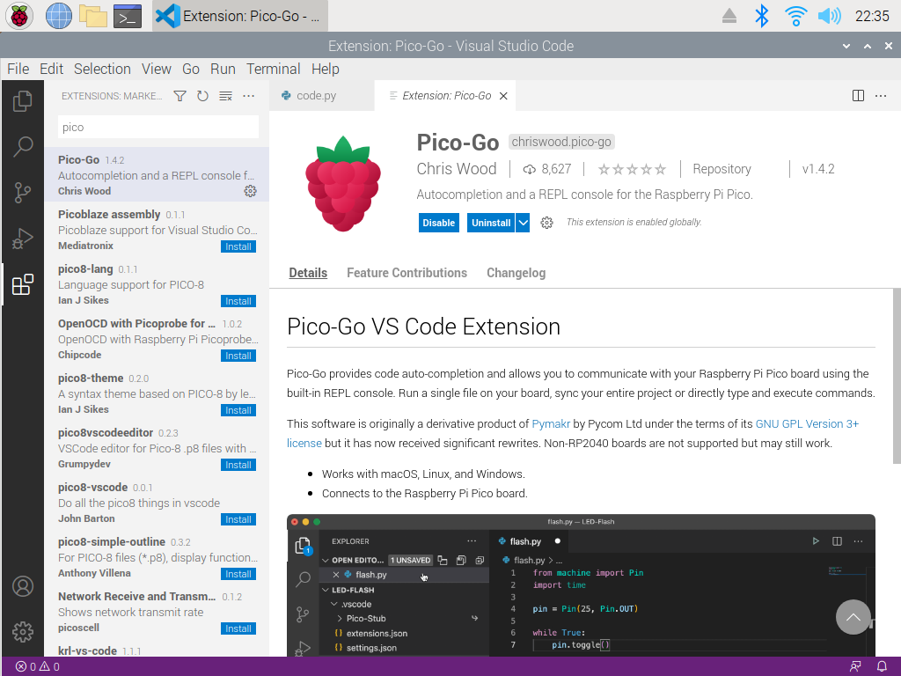The image size is (901, 676).
Task: Open Source Control view in activity bar
Action: 22,193
